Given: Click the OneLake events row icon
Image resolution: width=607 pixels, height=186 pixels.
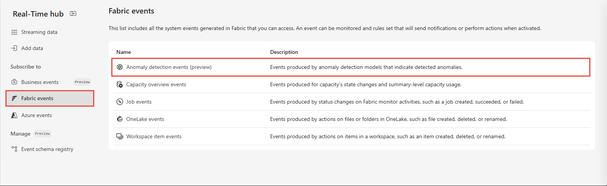Looking at the screenshot, I should click(x=120, y=119).
